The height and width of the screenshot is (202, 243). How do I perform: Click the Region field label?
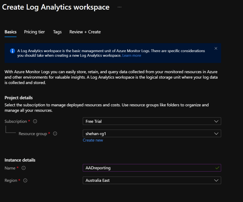11,181
